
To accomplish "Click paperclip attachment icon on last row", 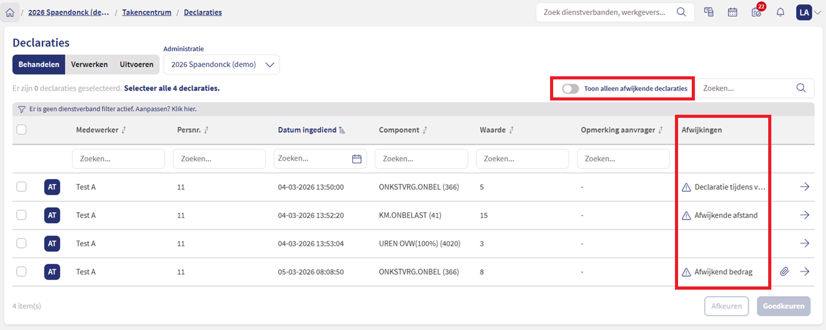I will 785,272.
